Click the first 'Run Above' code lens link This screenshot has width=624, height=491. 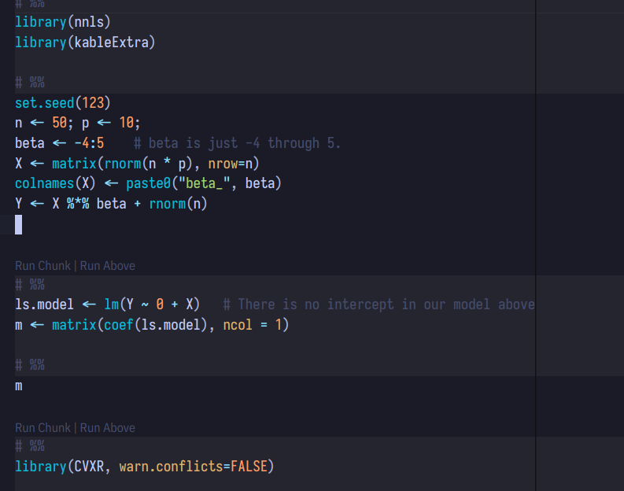coord(108,266)
